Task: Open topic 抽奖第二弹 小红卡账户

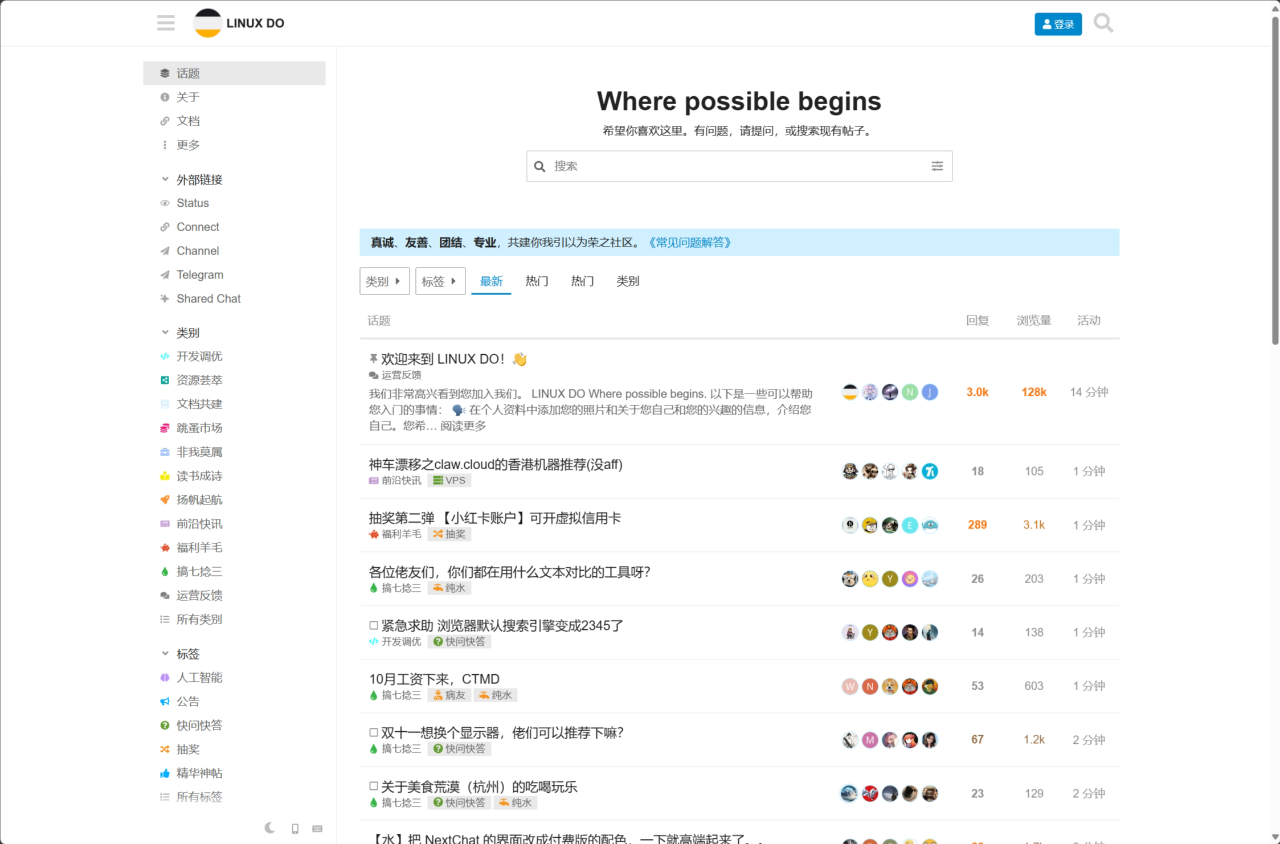Action: [494, 518]
